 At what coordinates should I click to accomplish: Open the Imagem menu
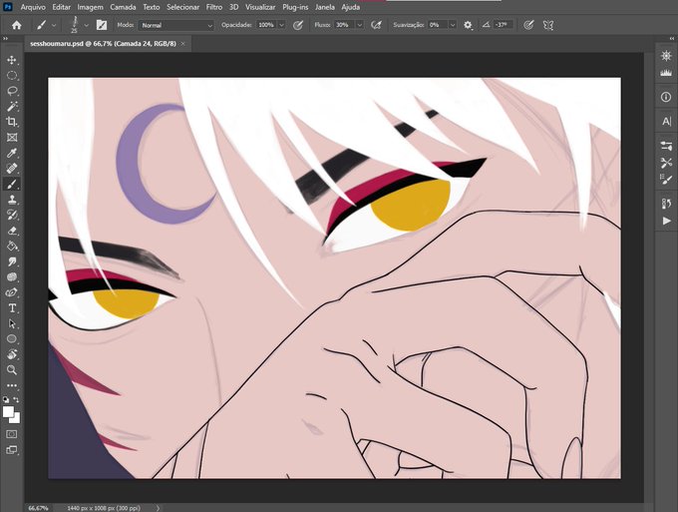[x=91, y=7]
